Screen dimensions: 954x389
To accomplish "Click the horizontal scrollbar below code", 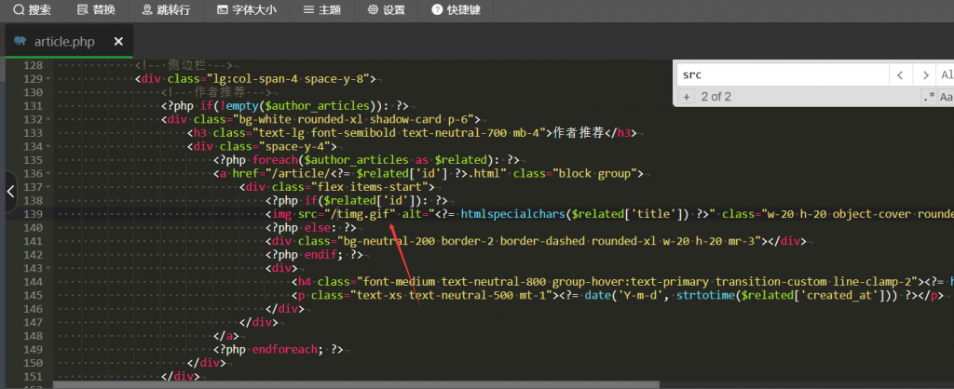I will point(354,383).
